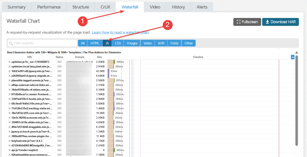Screen dimensions: 307x157
Task: Open 'Learn how to read a waterfall chart' link
Action: pos(120,32)
